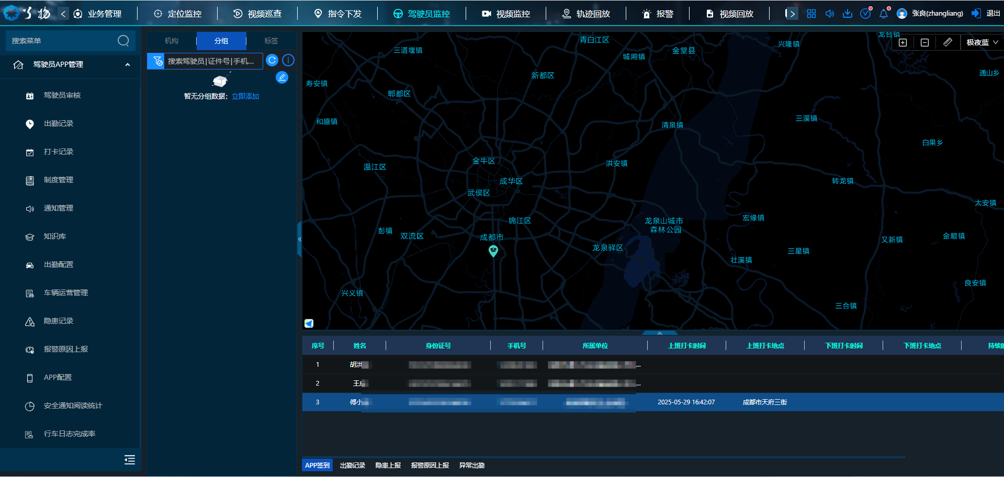Open the info icon in driver panel

288,61
